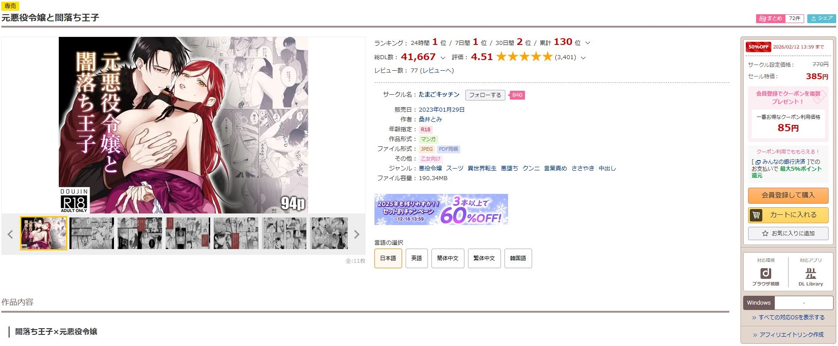Viewport: 838px width, 346px height.
Task: Select the 日本語 language option
Action: tap(388, 258)
